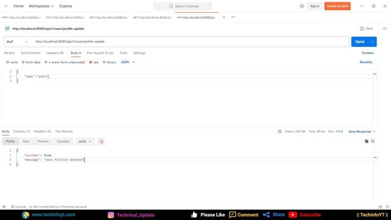The image size is (391, 220).
Task: Click 'Not connected to a Postman account'
Action: click(x=58, y=207)
